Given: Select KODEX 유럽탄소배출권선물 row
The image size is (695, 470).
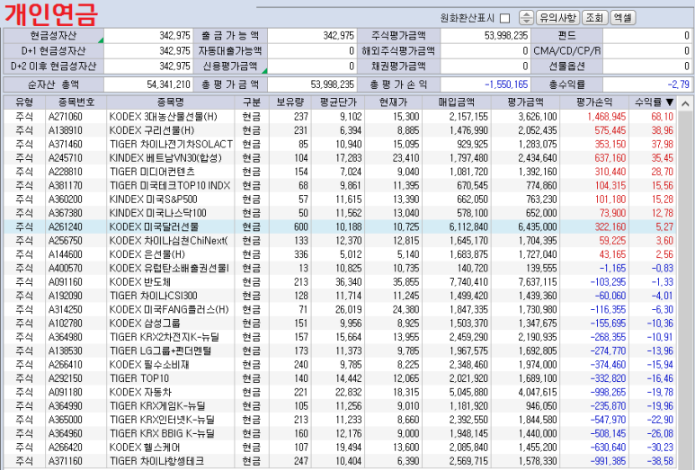Looking at the screenshot, I should 340,268.
